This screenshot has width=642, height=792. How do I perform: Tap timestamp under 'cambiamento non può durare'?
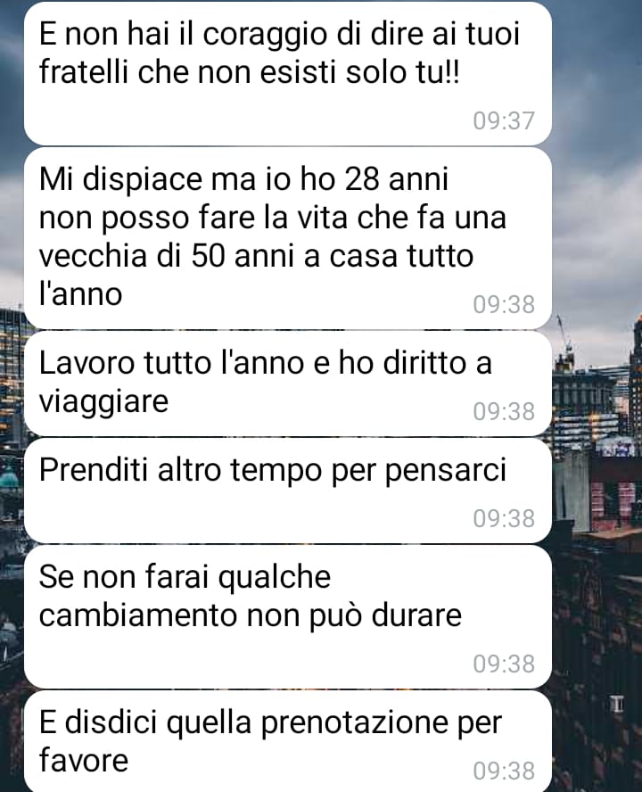pos(504,664)
